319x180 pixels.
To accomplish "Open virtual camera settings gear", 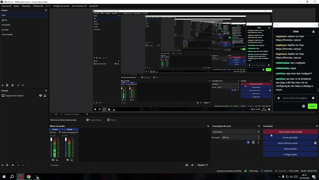I will click(315, 143).
